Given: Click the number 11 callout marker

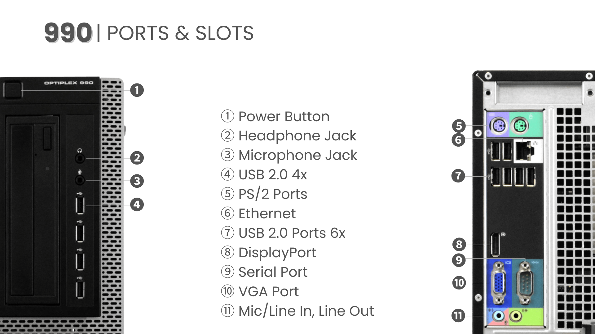Looking at the screenshot, I should tap(458, 316).
